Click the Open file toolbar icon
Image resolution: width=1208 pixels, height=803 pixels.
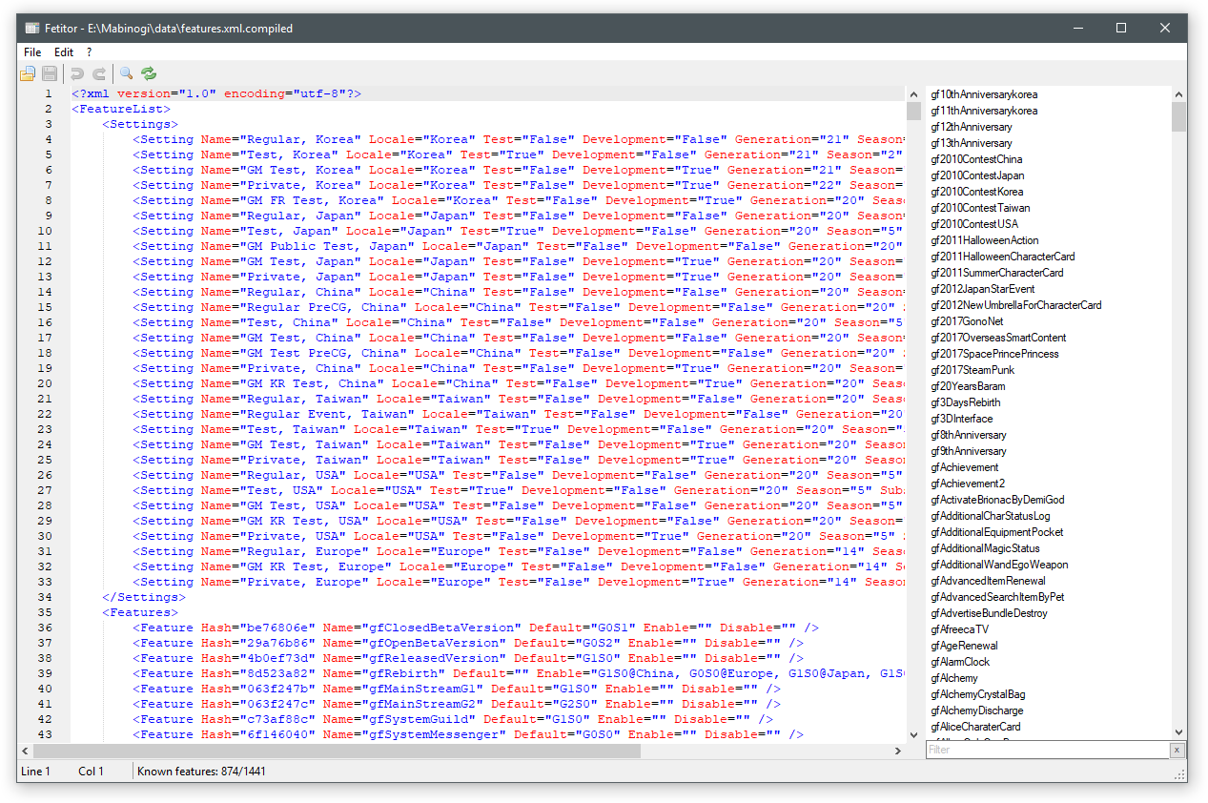28,73
